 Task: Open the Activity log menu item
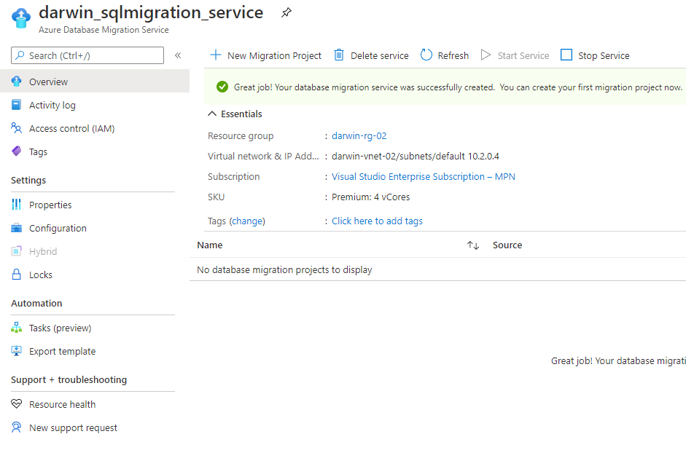[x=52, y=106]
